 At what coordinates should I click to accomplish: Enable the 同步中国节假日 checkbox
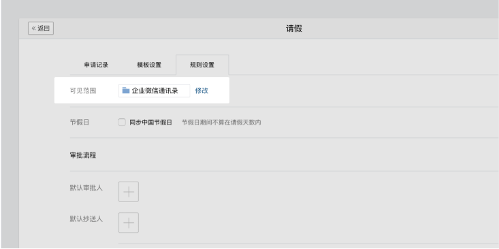122,122
